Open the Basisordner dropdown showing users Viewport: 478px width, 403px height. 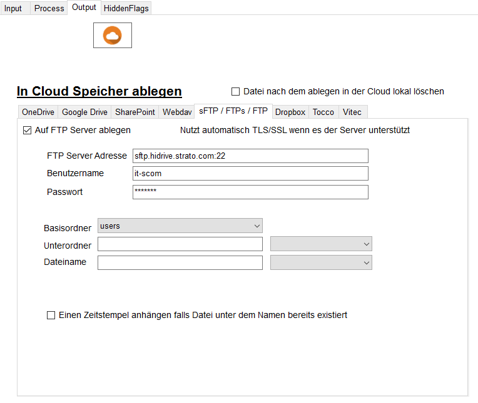pos(180,226)
